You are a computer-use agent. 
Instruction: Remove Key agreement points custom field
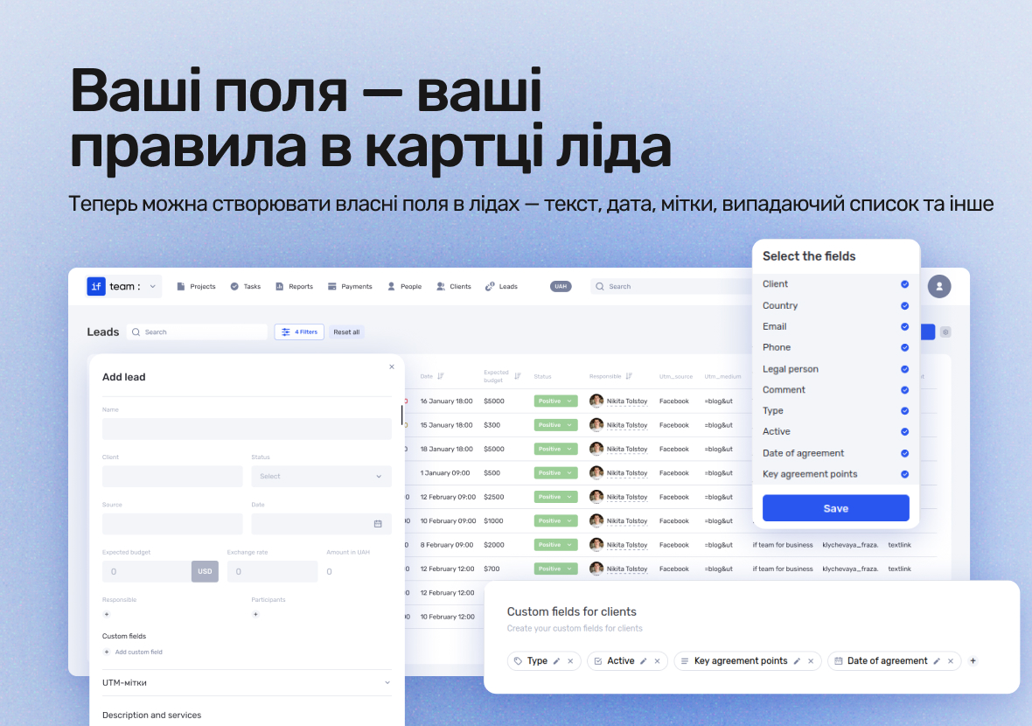[x=811, y=661]
